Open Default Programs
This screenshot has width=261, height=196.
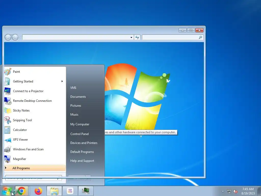point(82,152)
